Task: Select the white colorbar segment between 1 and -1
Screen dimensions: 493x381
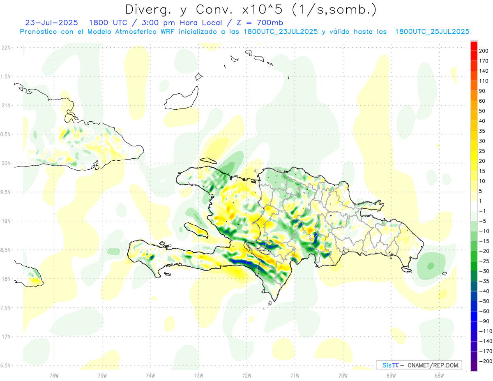Action: (474, 206)
